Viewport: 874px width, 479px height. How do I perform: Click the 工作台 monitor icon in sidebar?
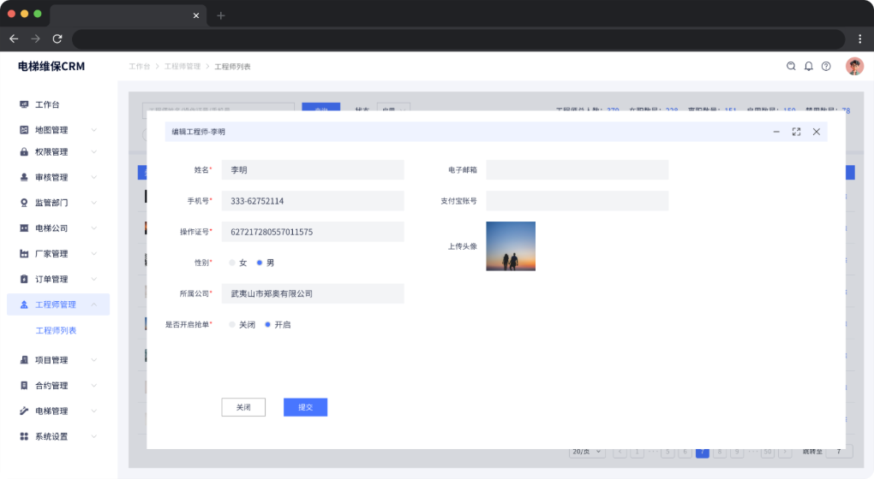click(x=24, y=104)
